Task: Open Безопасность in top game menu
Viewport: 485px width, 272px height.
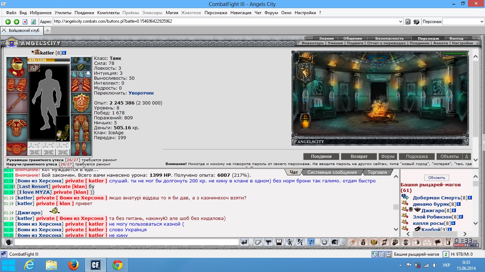Action: pos(389,38)
